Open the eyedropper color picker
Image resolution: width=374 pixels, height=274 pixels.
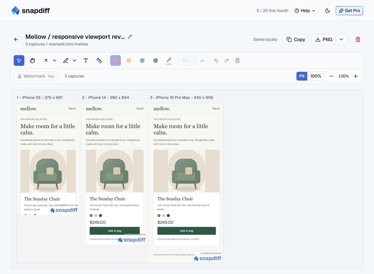[x=169, y=60]
